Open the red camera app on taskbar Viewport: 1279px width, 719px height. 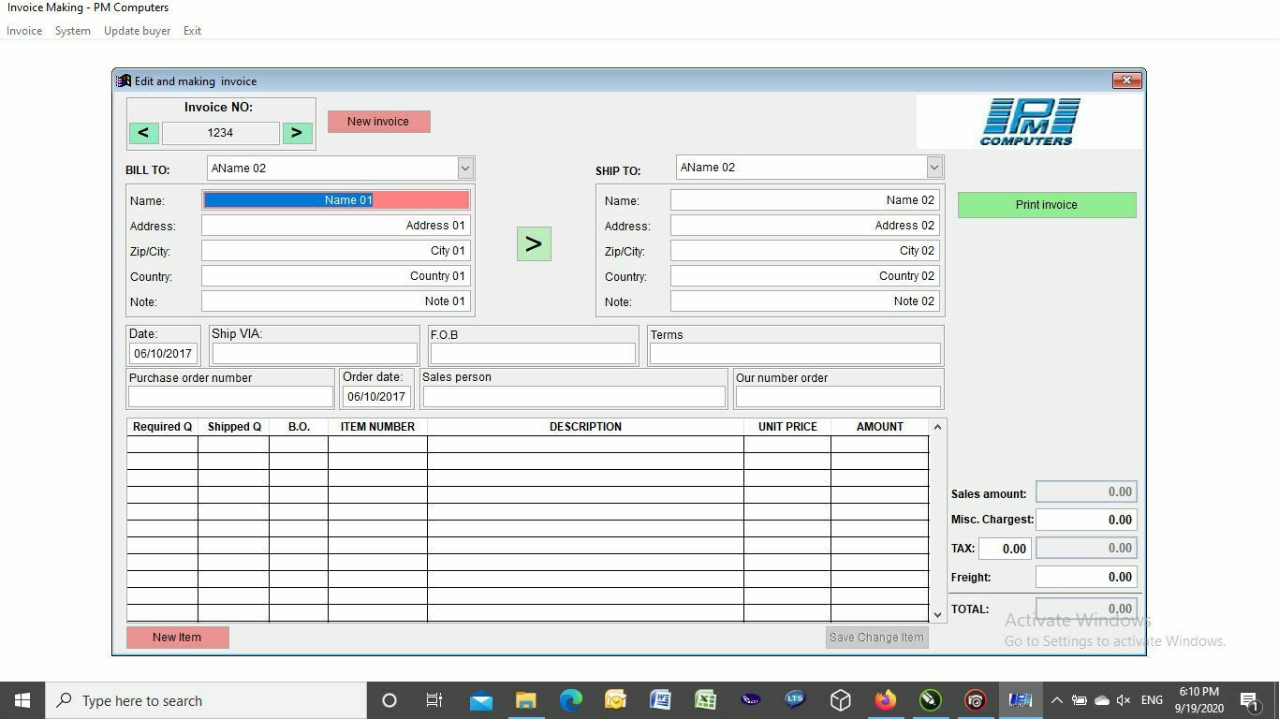976,700
